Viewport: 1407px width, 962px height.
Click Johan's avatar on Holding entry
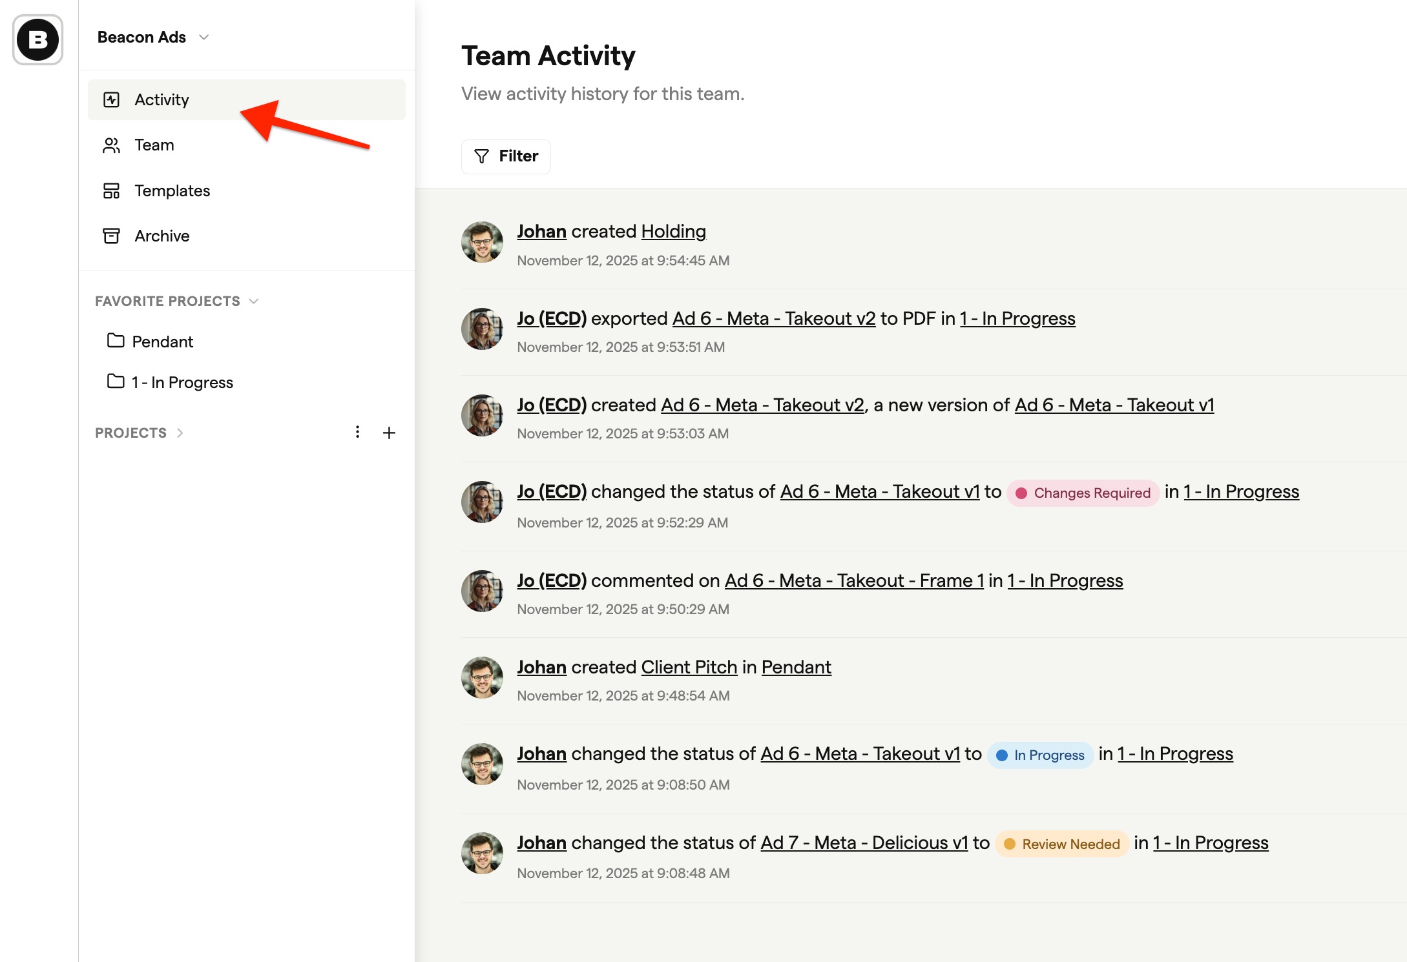click(x=482, y=242)
